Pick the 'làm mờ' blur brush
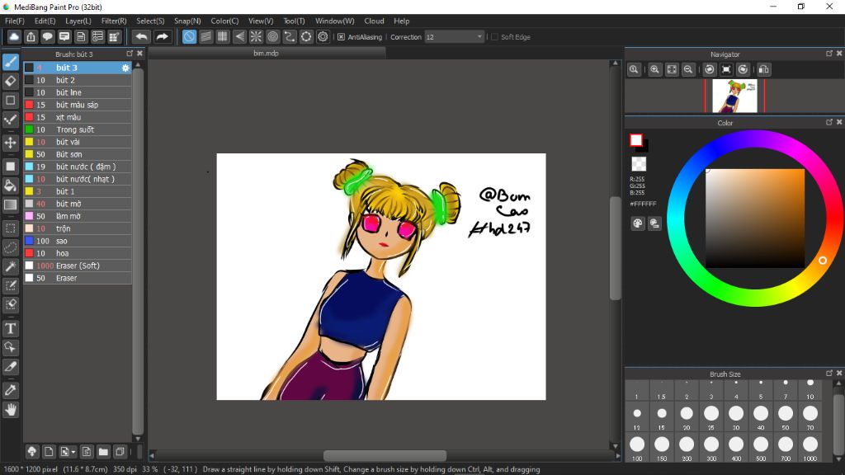845x475 pixels. point(78,217)
